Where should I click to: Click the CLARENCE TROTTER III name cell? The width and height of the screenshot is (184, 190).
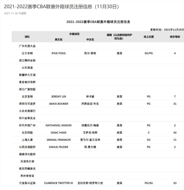point(59,183)
